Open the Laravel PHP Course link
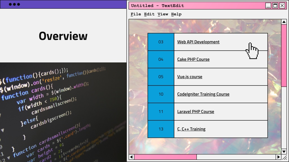Screen dimensions: 289x162 [196, 112]
